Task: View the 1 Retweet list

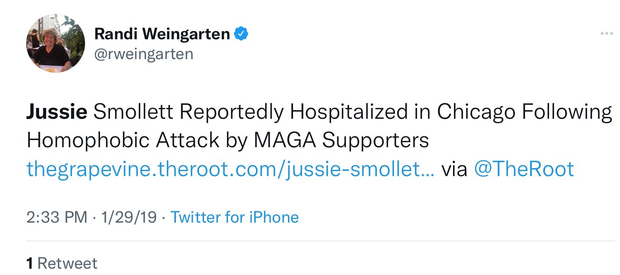Action: pos(62,263)
